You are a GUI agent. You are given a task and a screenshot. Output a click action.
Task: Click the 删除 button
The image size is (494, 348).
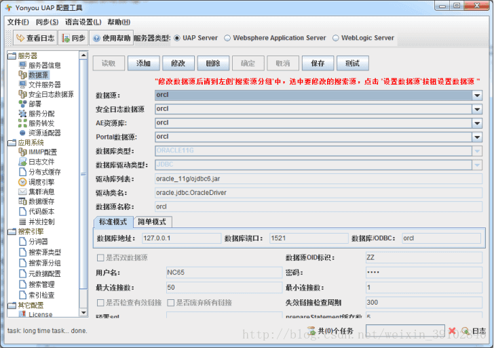coord(213,63)
